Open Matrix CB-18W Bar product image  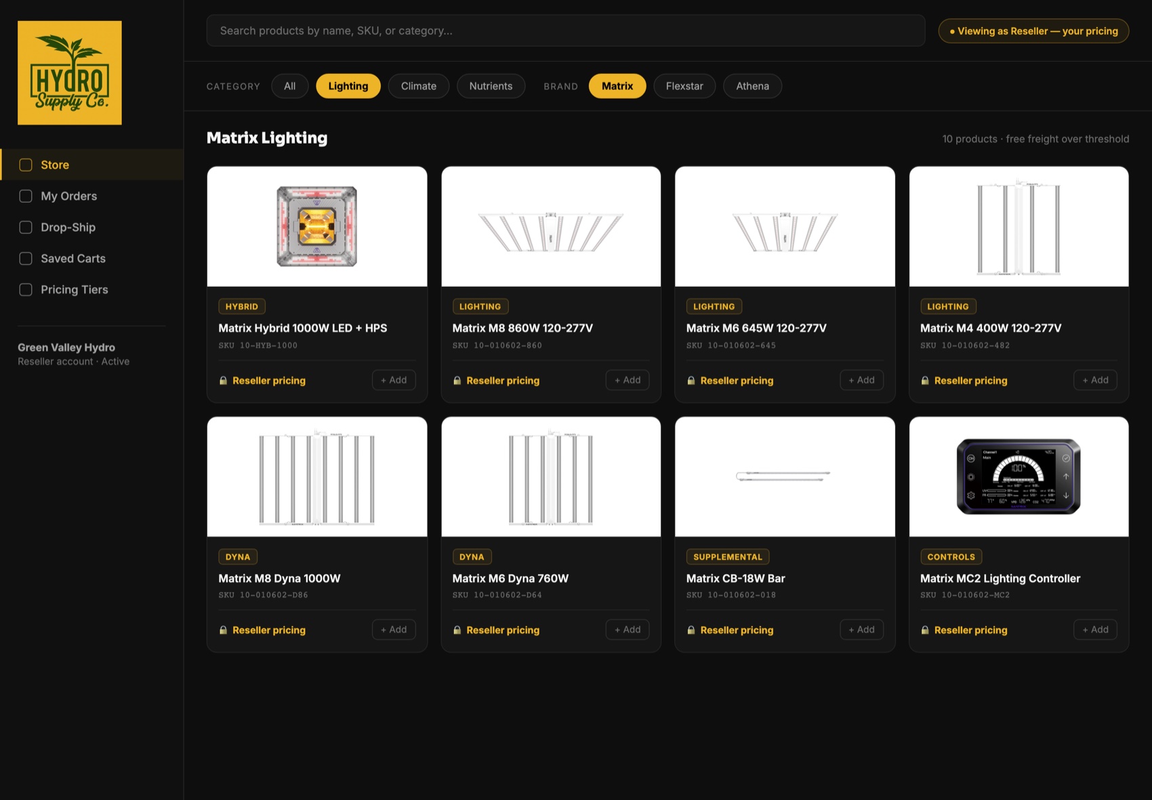click(x=785, y=477)
